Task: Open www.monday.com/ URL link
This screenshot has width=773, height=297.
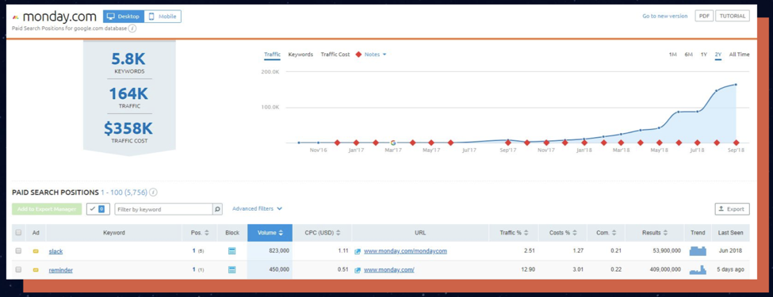Action: click(x=389, y=270)
